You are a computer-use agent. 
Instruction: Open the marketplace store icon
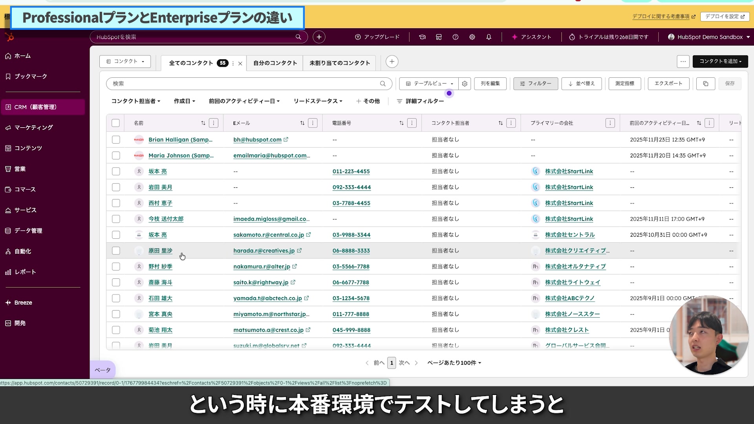click(x=439, y=37)
